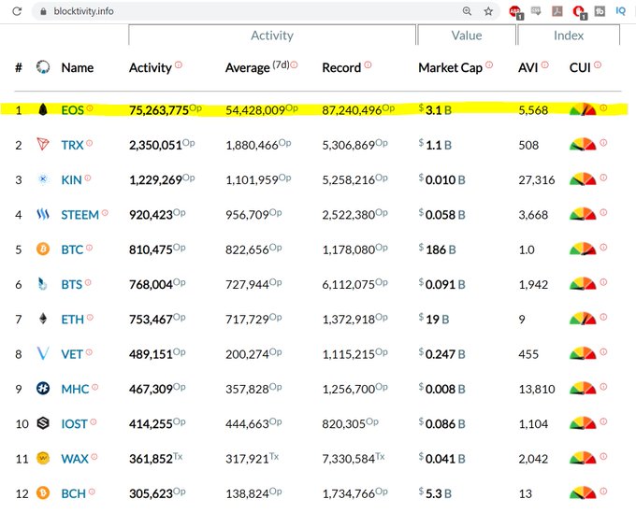636x513 pixels.
Task: Click the BTC CUI gauge indicator
Action: click(x=583, y=249)
